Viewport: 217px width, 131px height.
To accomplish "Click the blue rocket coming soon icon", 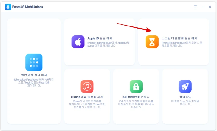I will click(x=185, y=86).
